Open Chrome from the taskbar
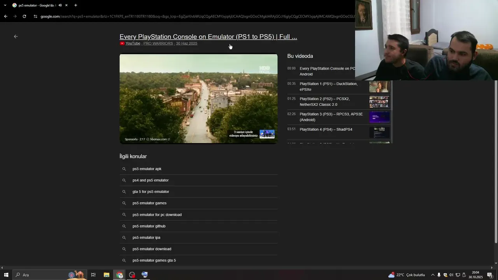The image size is (498, 280). [x=119, y=275]
